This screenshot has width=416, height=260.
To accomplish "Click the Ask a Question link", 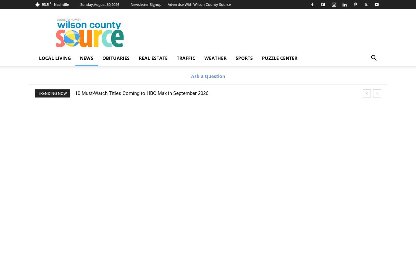I will [x=208, y=76].
